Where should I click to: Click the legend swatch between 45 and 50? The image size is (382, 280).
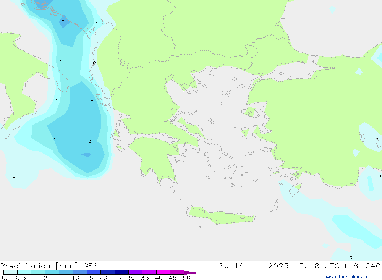177,272
